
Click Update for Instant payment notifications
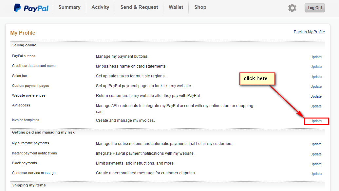pos(316,154)
